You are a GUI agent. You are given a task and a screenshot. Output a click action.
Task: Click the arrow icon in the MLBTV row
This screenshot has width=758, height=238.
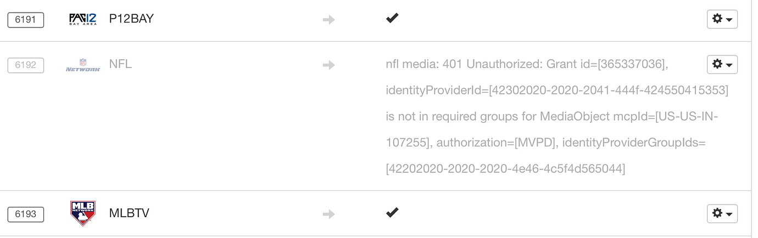pyautogui.click(x=328, y=213)
